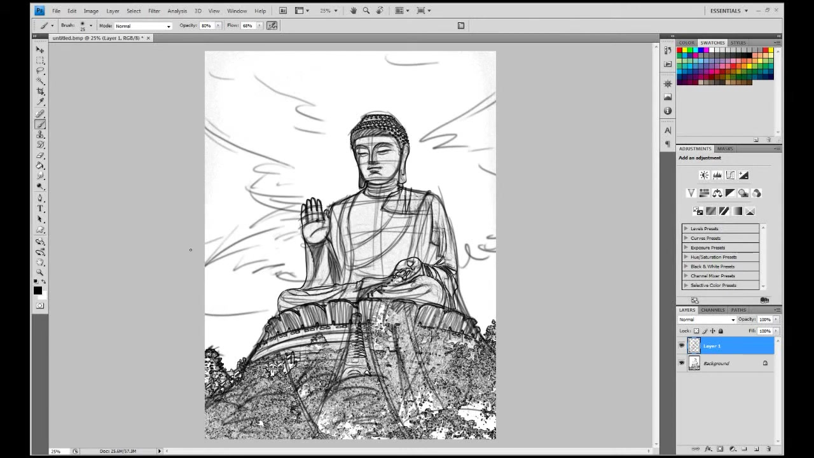Screen dimensions: 814x458
Task: Switch to the Channels tab
Action: (713, 310)
